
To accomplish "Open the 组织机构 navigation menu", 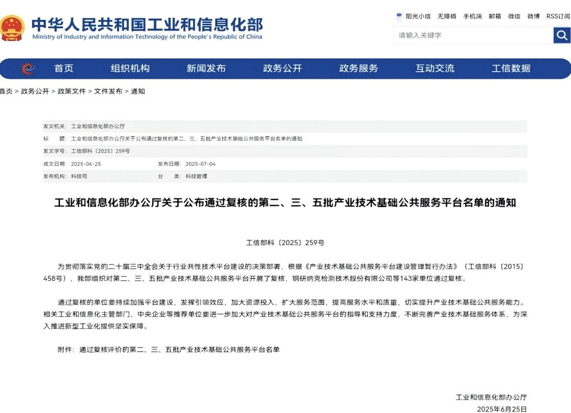I will click(130, 68).
